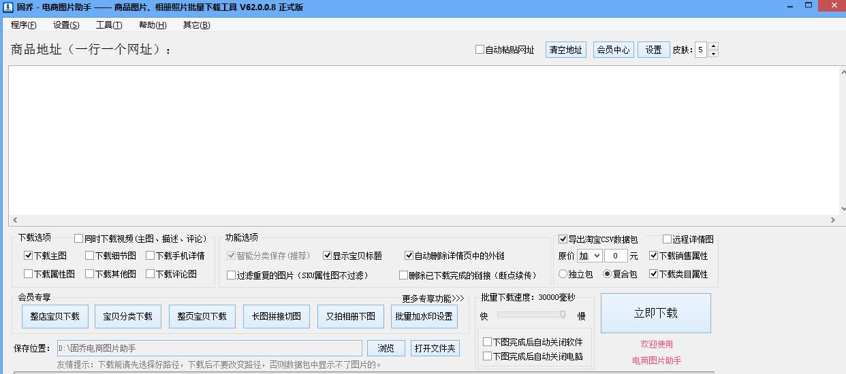Click 更多专享功能>>> link
The width and height of the screenshot is (846, 374).
click(x=433, y=298)
